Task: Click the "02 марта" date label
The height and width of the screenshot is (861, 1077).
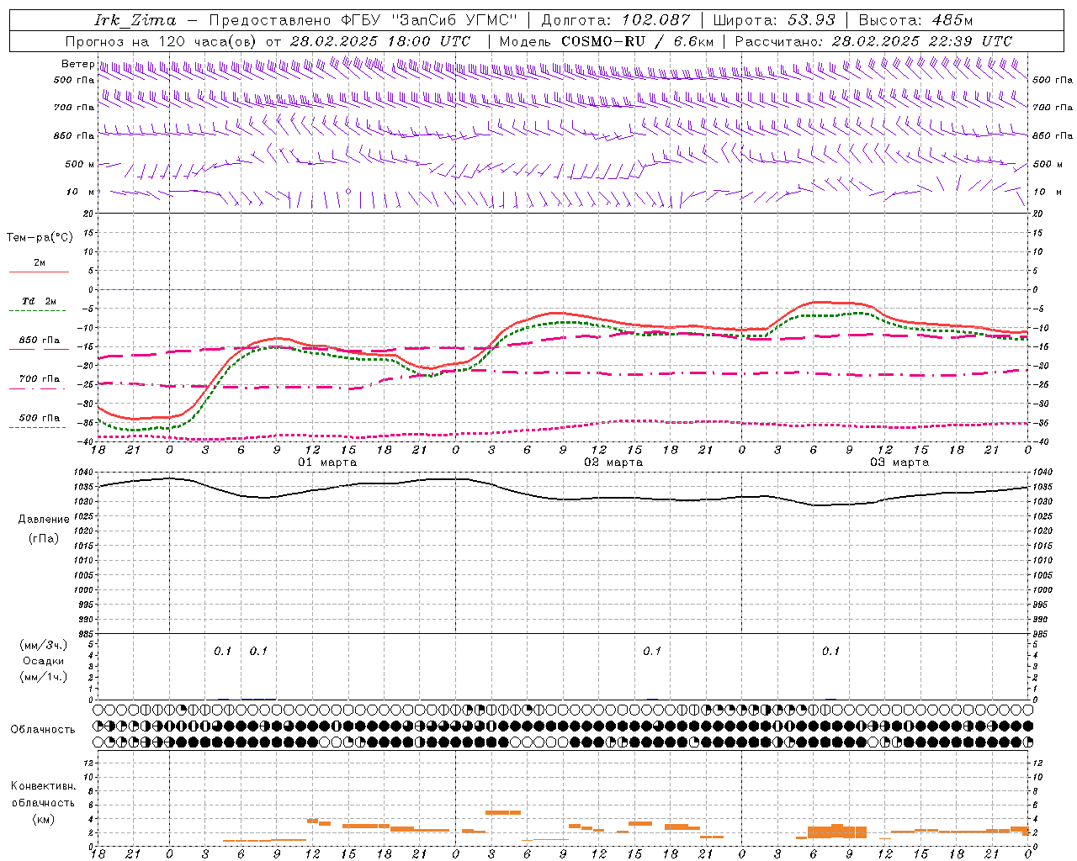Action: pos(613,462)
